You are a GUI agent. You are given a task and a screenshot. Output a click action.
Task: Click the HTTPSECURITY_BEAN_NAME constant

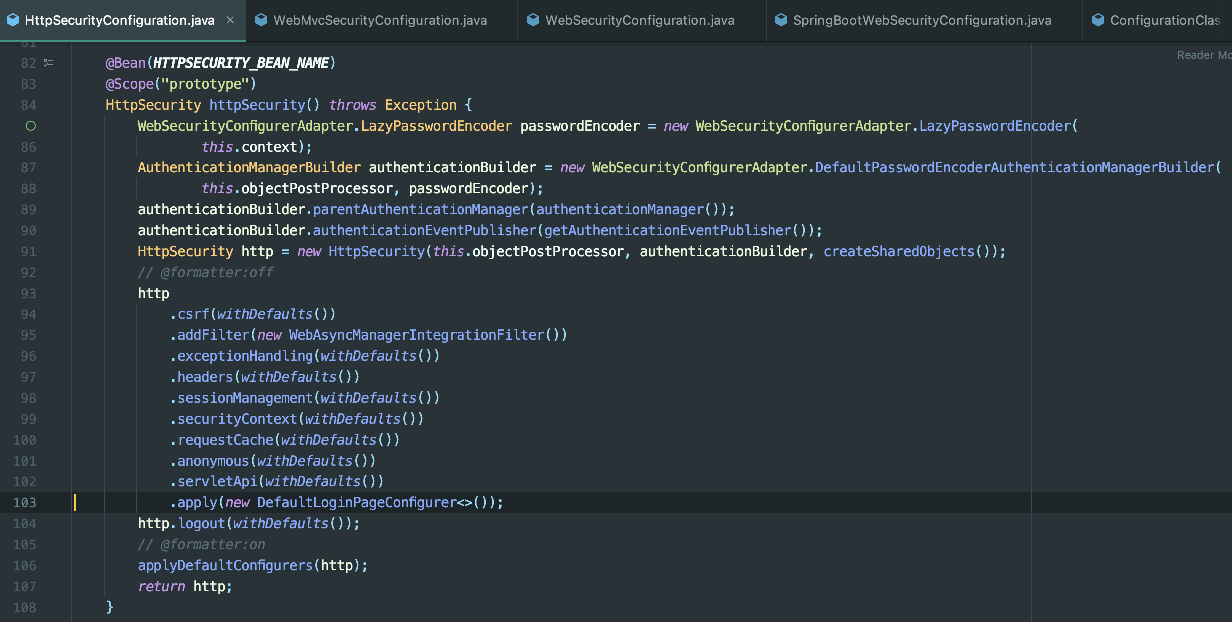[241, 63]
